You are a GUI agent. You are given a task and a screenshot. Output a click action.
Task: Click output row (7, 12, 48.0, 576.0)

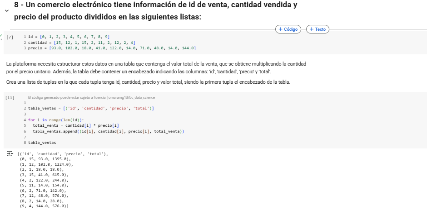tap(44, 196)
